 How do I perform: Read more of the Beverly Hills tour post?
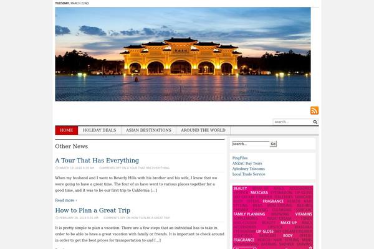(66, 200)
